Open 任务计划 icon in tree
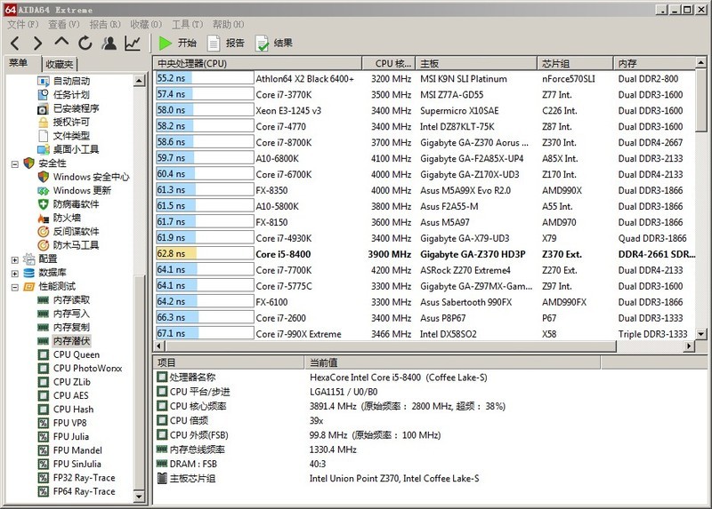The image size is (712, 509). click(43, 95)
